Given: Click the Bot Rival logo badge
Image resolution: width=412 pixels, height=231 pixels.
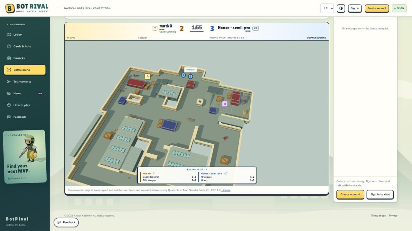Looking at the screenshot, I should pos(10,8).
